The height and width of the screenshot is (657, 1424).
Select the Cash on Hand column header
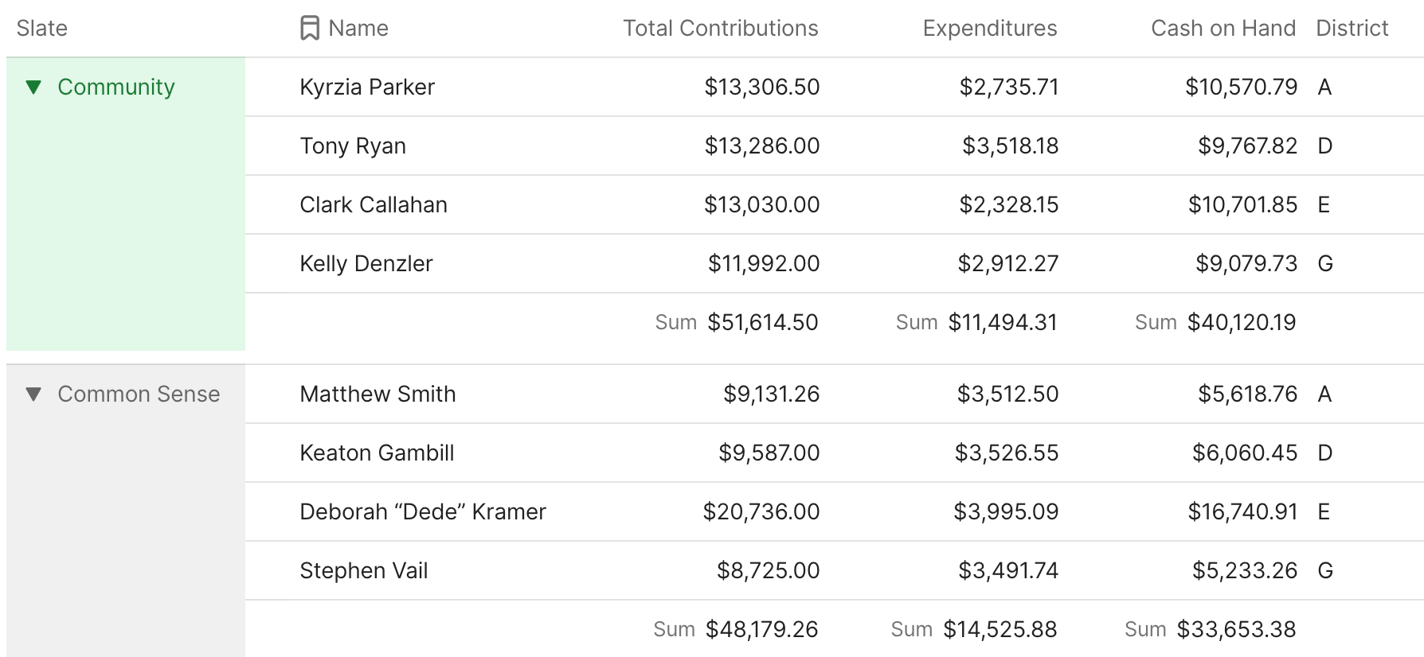point(1223,29)
